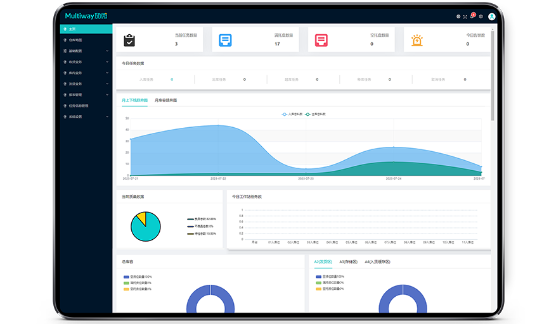
Task: Expand the 库内业务 sidebar menu
Action: [x=79, y=73]
